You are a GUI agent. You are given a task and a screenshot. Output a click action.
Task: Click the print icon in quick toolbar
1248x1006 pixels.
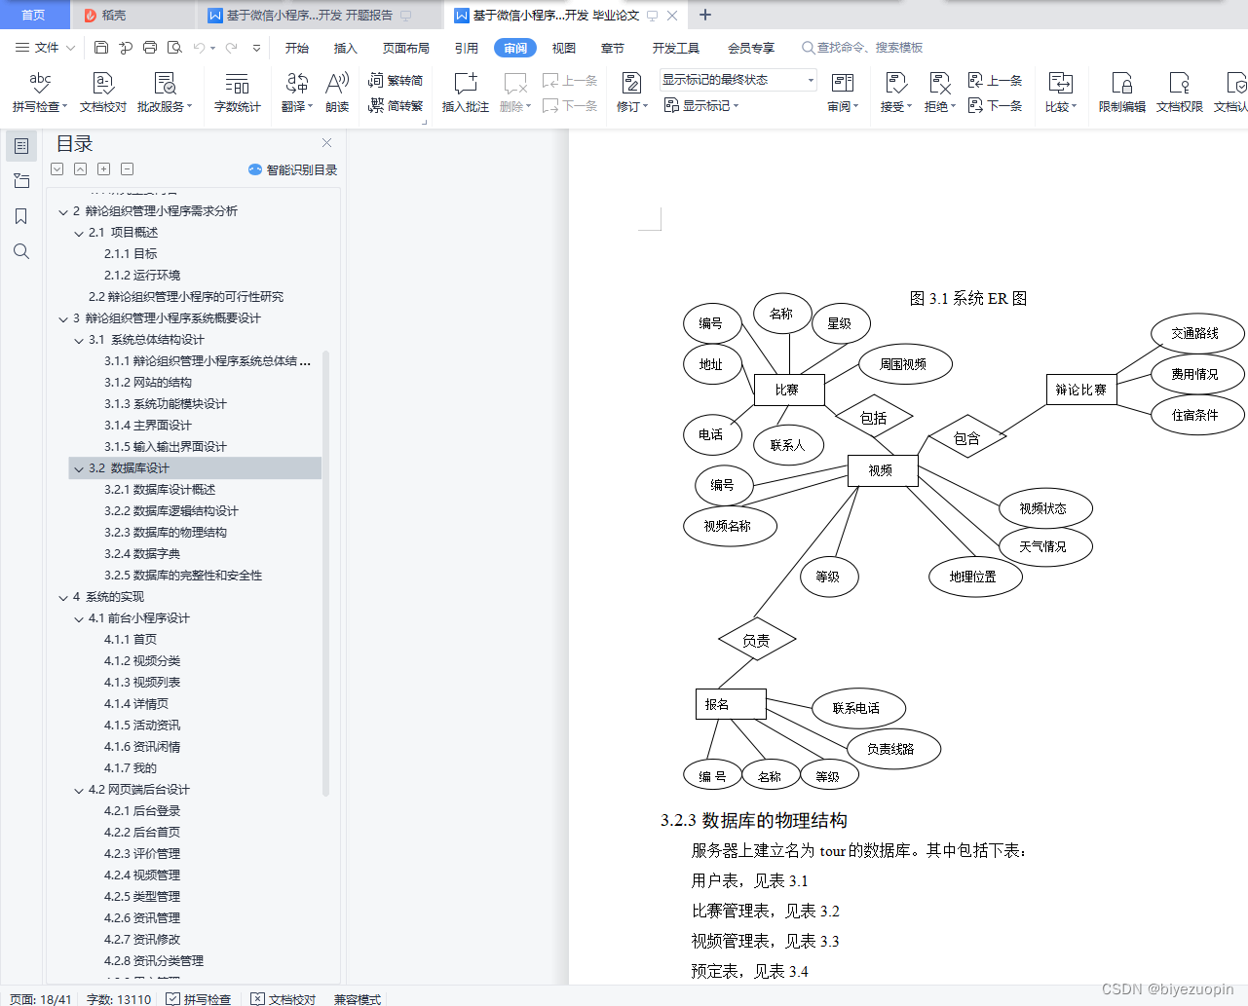150,47
